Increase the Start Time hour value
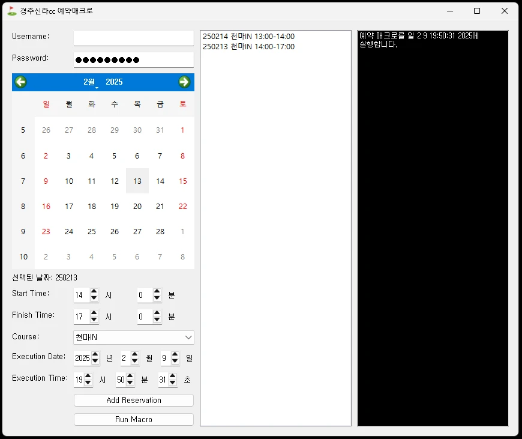 (x=94, y=292)
